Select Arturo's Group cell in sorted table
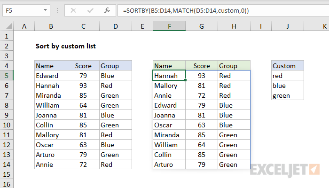This screenshot has height=188, width=329. pyautogui.click(x=234, y=164)
